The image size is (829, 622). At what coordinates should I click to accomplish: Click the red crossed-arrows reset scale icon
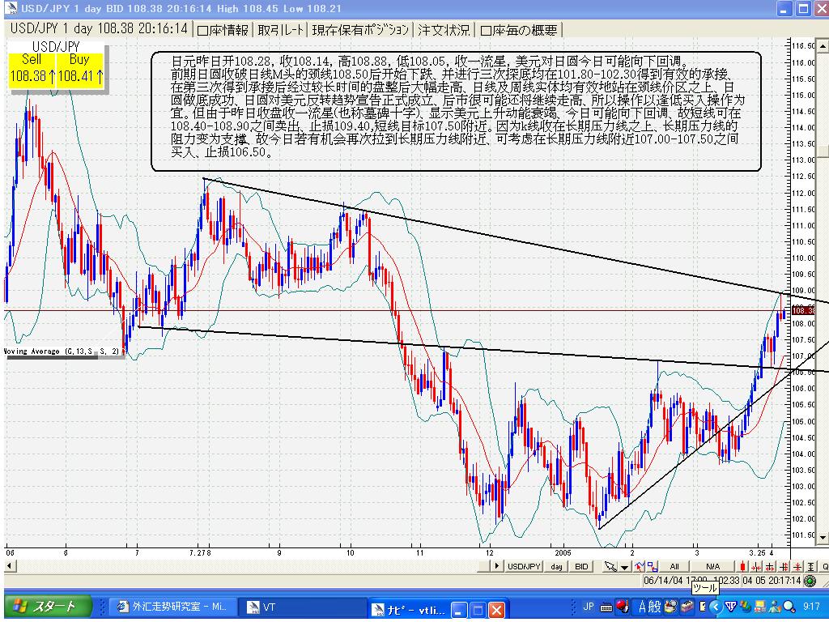[797, 566]
